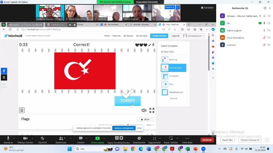Select Match up template
273x153 pixels.
pos(173,60)
